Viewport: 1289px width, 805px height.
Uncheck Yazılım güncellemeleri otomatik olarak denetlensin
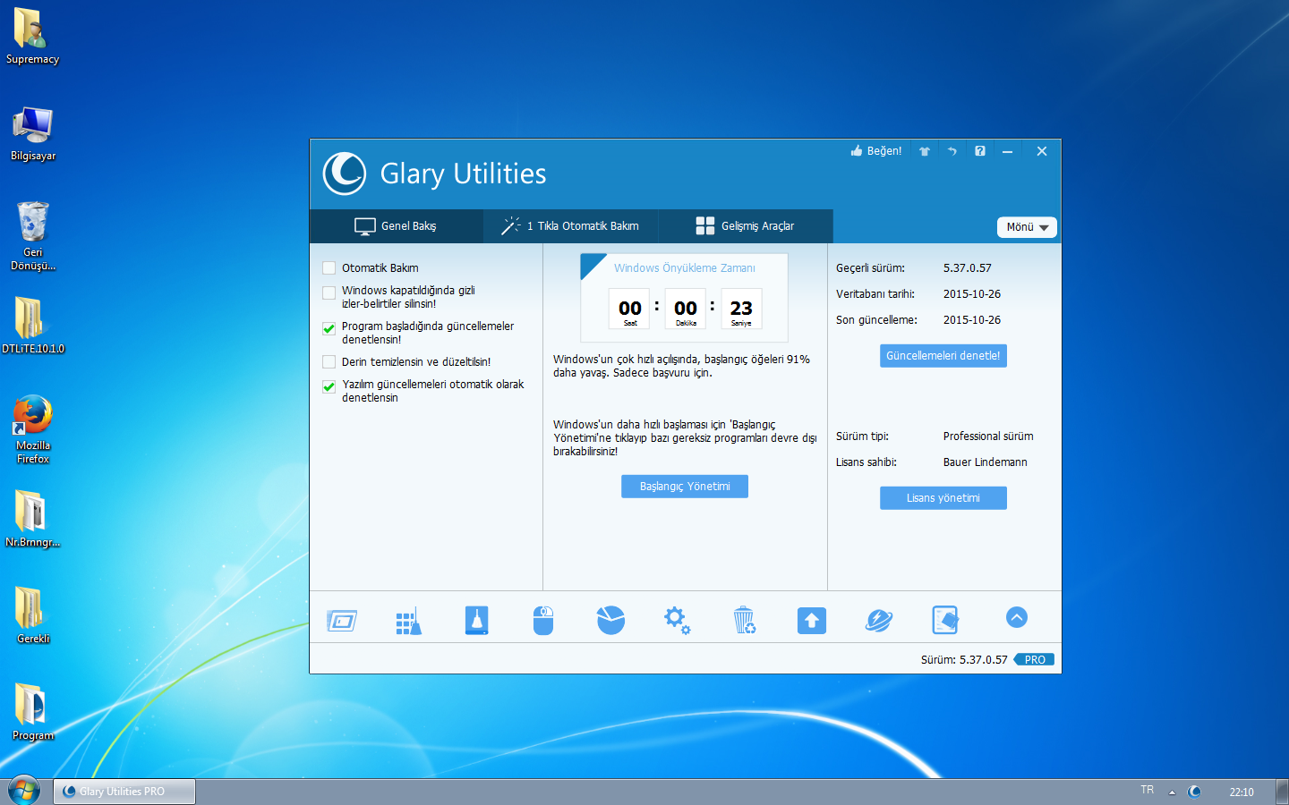[329, 386]
